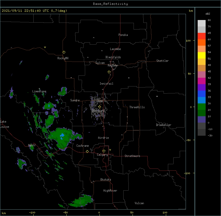Click the Cochrane city label
Screen dimensions: 221x216
coord(83,146)
